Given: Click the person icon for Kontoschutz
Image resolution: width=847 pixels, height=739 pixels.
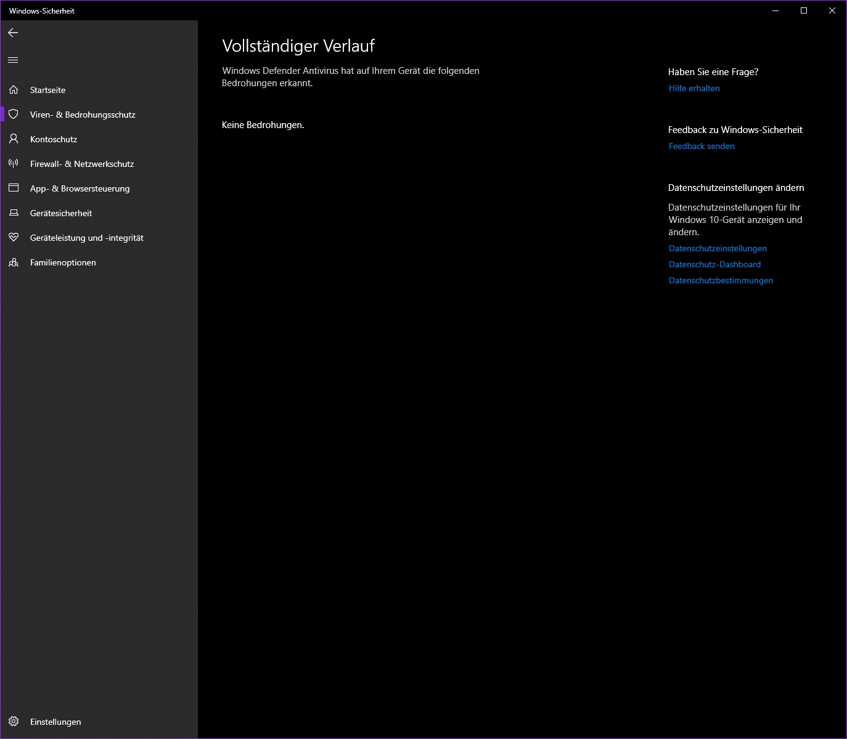Looking at the screenshot, I should (14, 139).
